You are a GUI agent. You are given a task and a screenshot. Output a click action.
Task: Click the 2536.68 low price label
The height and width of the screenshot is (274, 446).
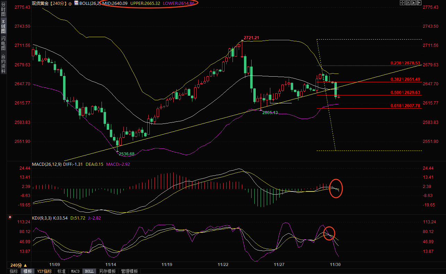click(126, 154)
